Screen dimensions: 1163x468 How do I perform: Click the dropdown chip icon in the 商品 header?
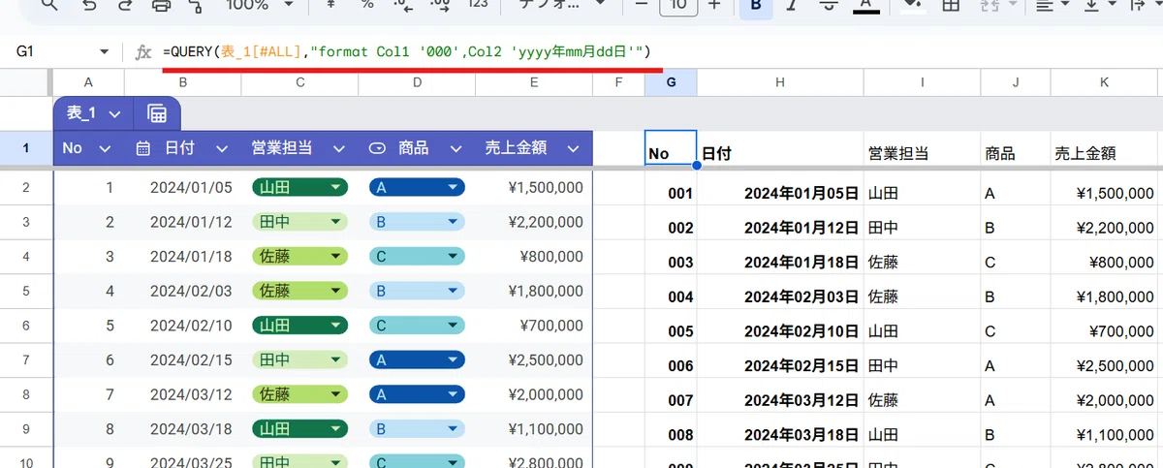[378, 148]
